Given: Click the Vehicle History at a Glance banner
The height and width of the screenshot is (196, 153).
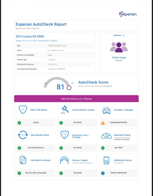Looking at the screenshot, I should pos(76,99).
